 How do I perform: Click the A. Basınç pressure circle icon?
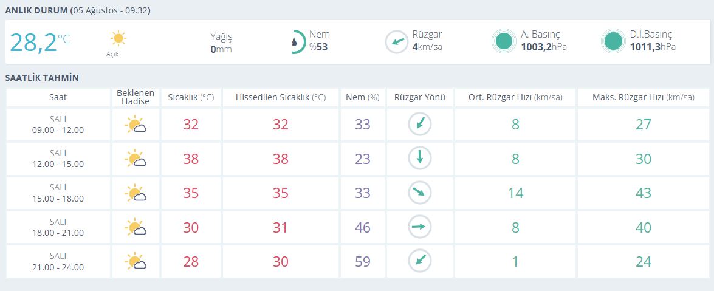504,41
